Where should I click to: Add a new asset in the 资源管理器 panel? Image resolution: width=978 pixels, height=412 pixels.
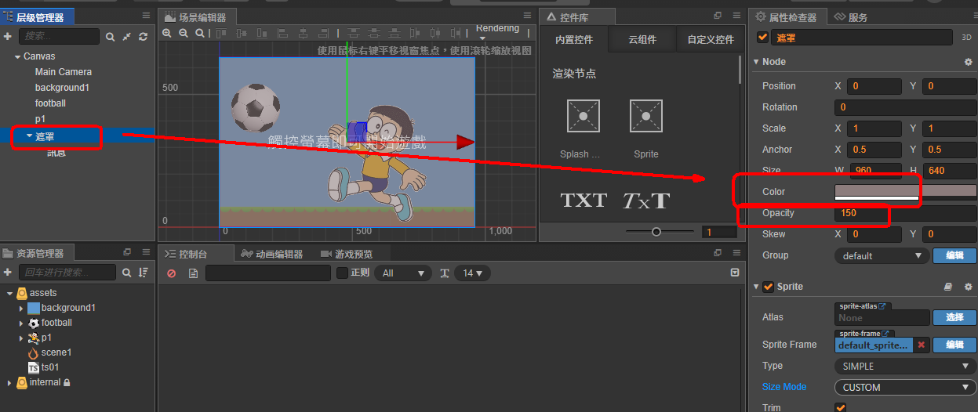click(8, 272)
